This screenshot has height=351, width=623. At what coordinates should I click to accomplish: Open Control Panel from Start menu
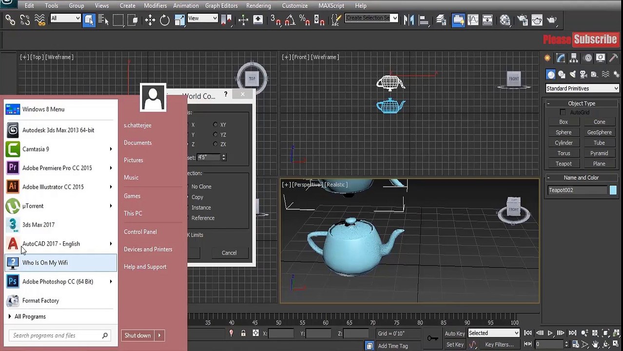coord(140,232)
